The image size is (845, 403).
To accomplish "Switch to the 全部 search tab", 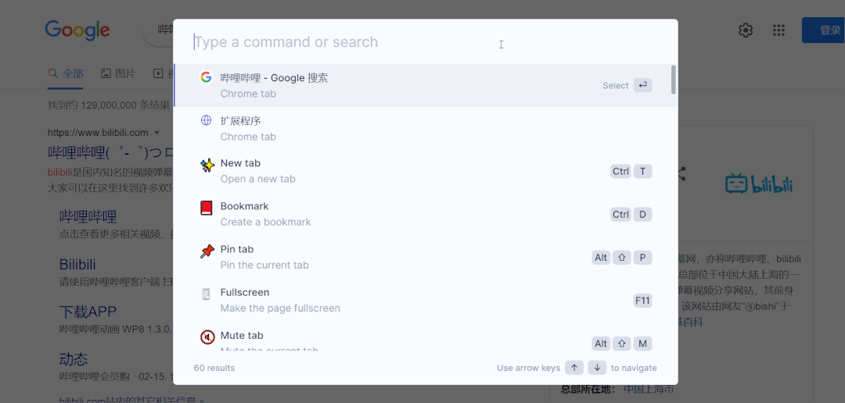I will pyautogui.click(x=66, y=73).
